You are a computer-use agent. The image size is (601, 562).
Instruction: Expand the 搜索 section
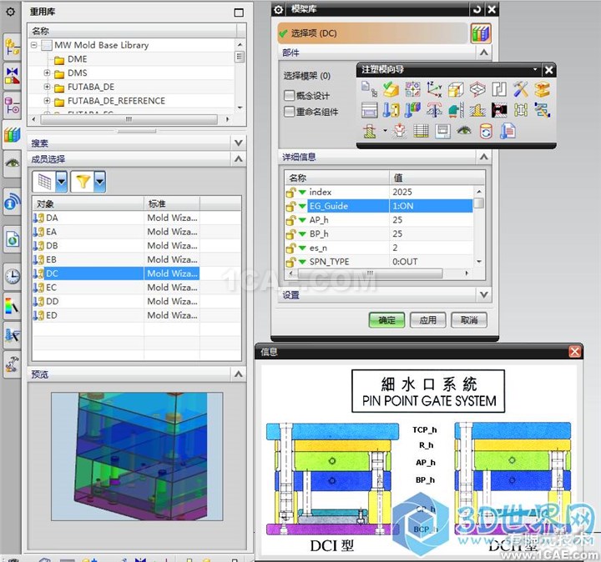pos(238,143)
